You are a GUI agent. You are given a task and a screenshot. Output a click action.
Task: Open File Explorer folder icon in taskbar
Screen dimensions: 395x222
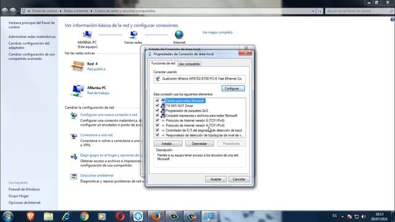click(x=48, y=216)
